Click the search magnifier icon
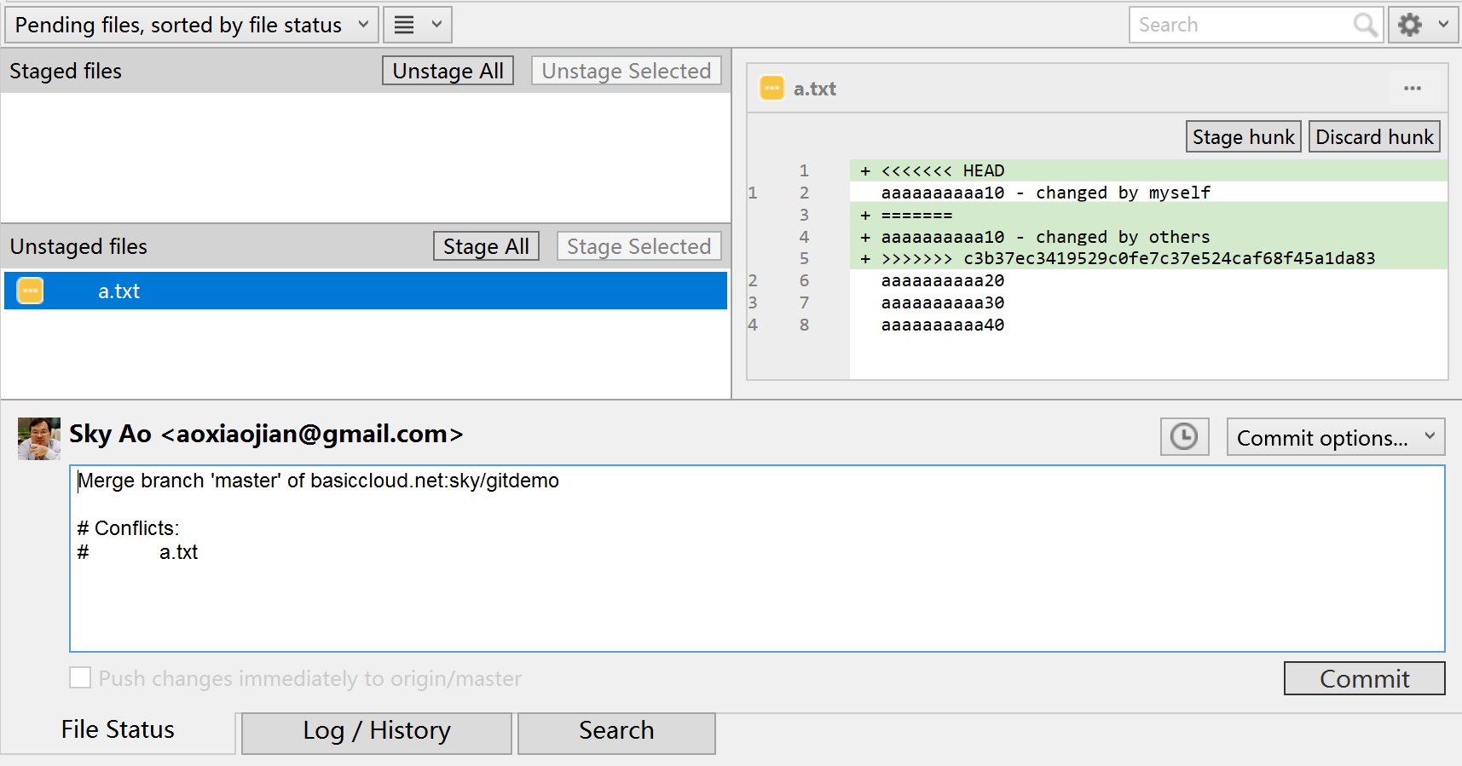Viewport: 1462px width, 766px height. 1365,25
